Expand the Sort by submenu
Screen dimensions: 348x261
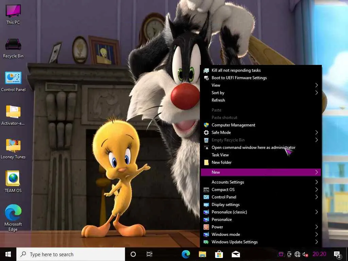[x=261, y=93]
